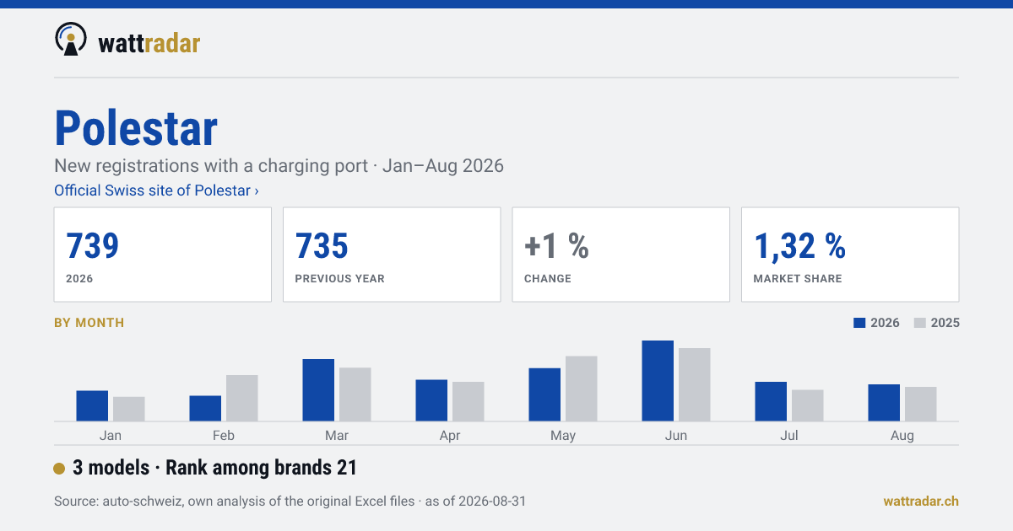Click the grey 2025 bar for Apr
The width and height of the screenshot is (1013, 531).
[469, 401]
